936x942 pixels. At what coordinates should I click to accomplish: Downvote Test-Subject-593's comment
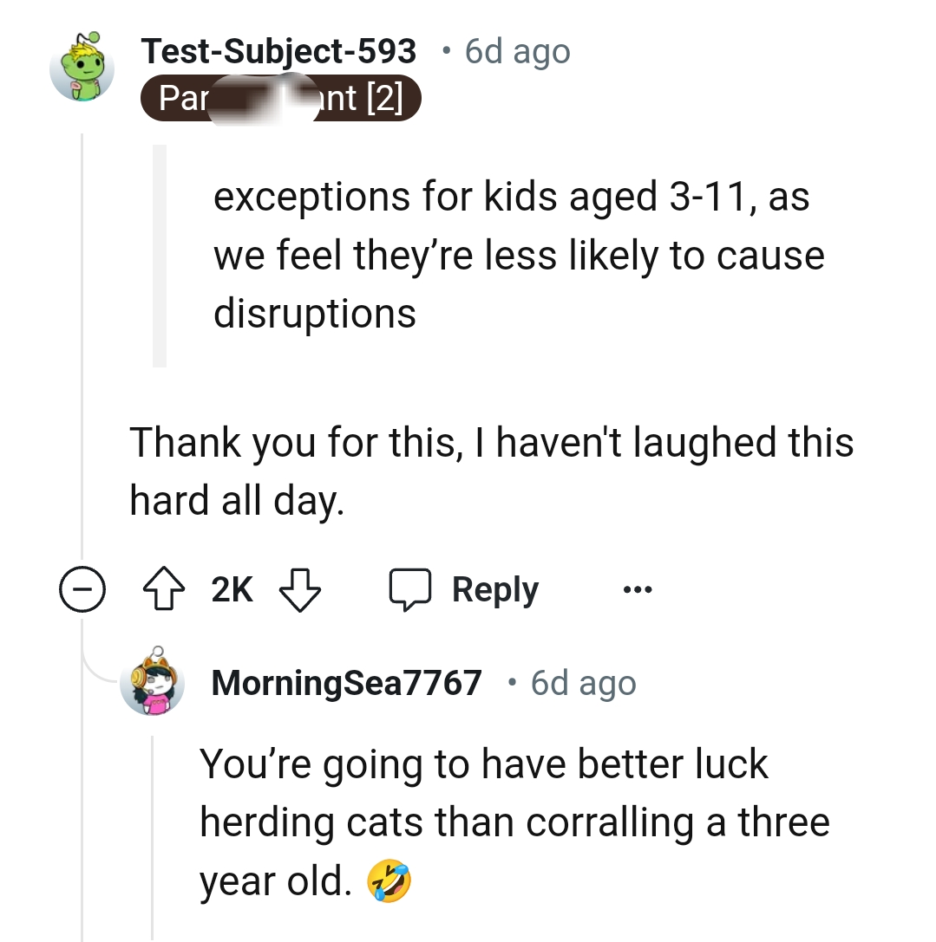click(299, 591)
